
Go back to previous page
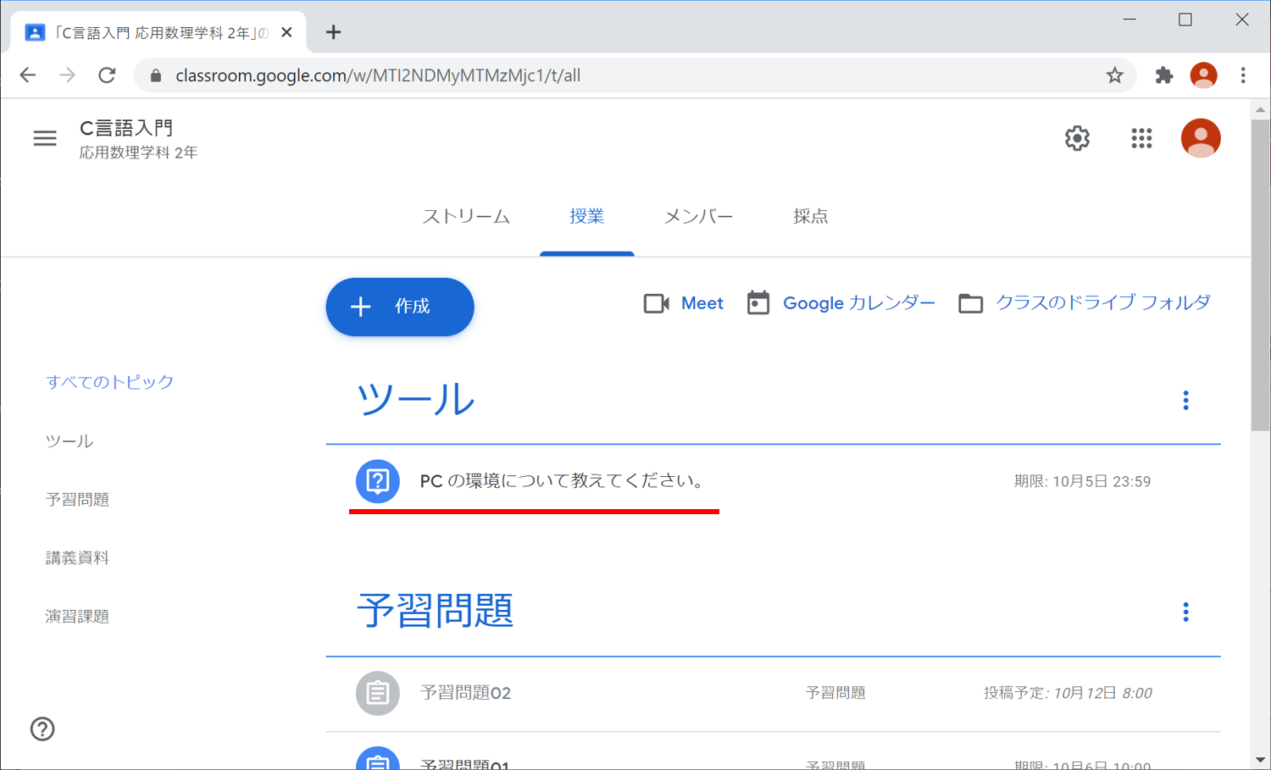point(28,75)
